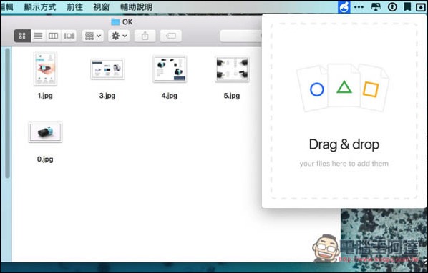
Task: Open the item arrangement dropdown
Action: pyautogui.click(x=93, y=36)
